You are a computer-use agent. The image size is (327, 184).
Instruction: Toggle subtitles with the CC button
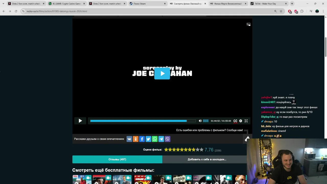235,121
